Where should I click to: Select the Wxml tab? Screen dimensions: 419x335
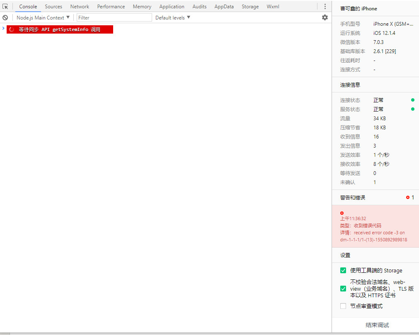[x=273, y=7]
